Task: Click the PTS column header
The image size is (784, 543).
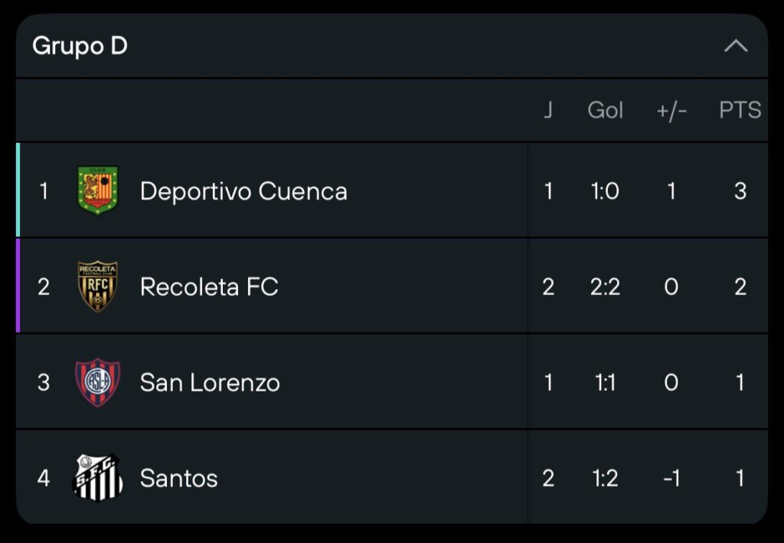Action: point(740,110)
